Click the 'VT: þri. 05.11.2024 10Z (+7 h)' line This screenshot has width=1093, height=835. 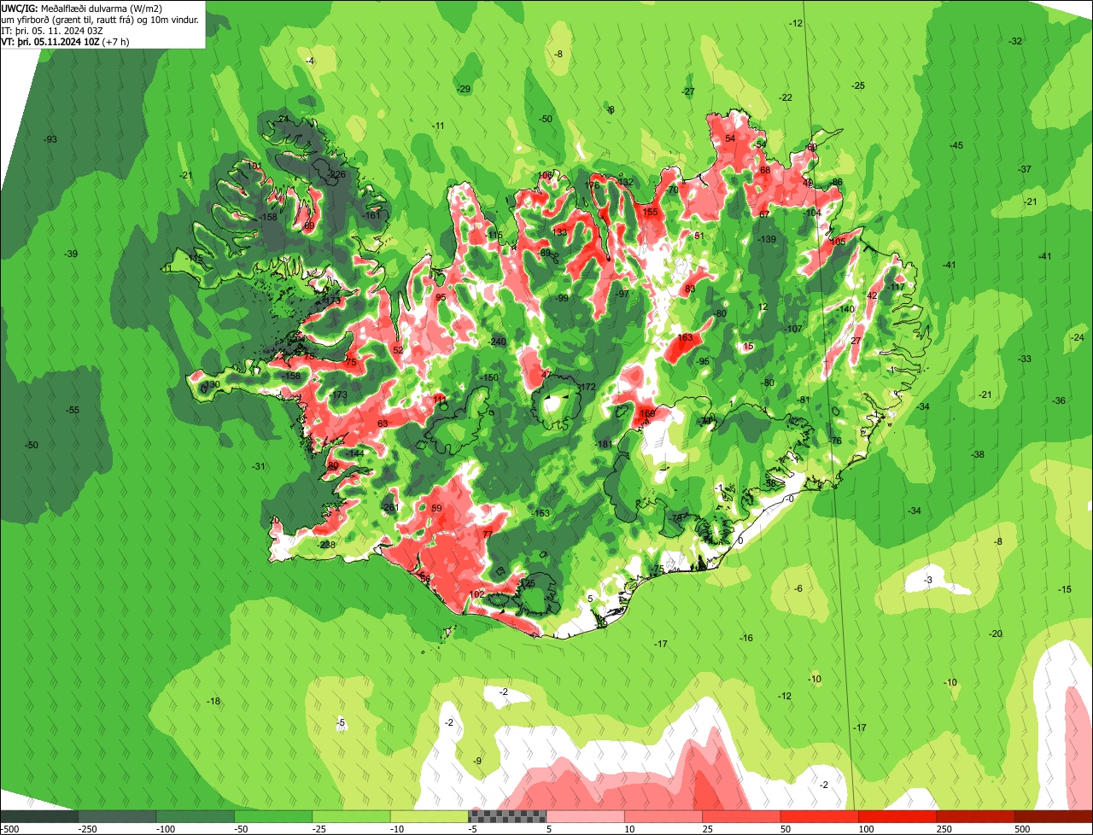point(66,42)
